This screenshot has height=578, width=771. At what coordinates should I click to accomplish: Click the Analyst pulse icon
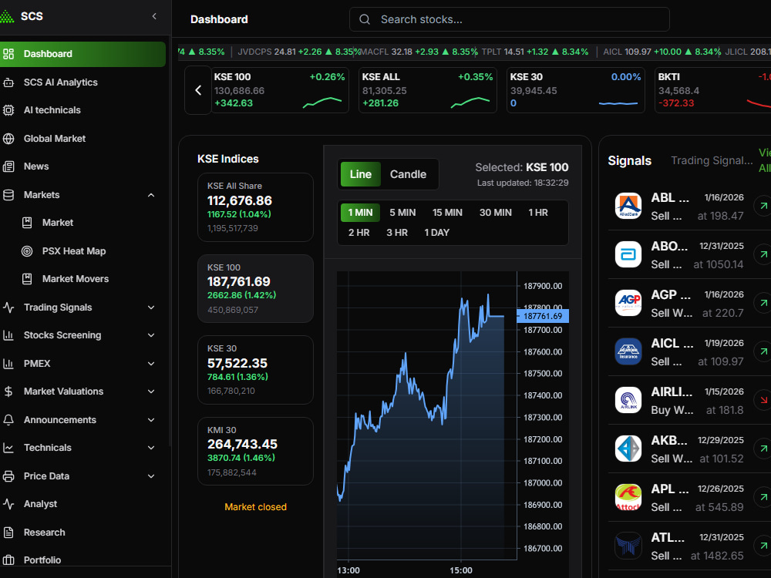(x=8, y=504)
